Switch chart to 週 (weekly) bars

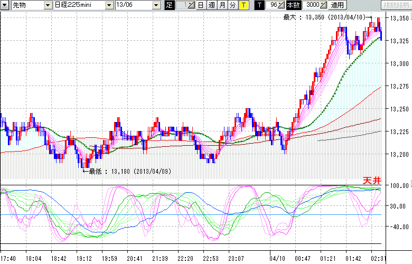(212, 5)
